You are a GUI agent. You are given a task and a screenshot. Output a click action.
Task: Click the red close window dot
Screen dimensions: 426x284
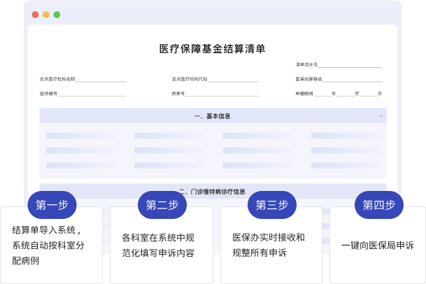pos(35,14)
